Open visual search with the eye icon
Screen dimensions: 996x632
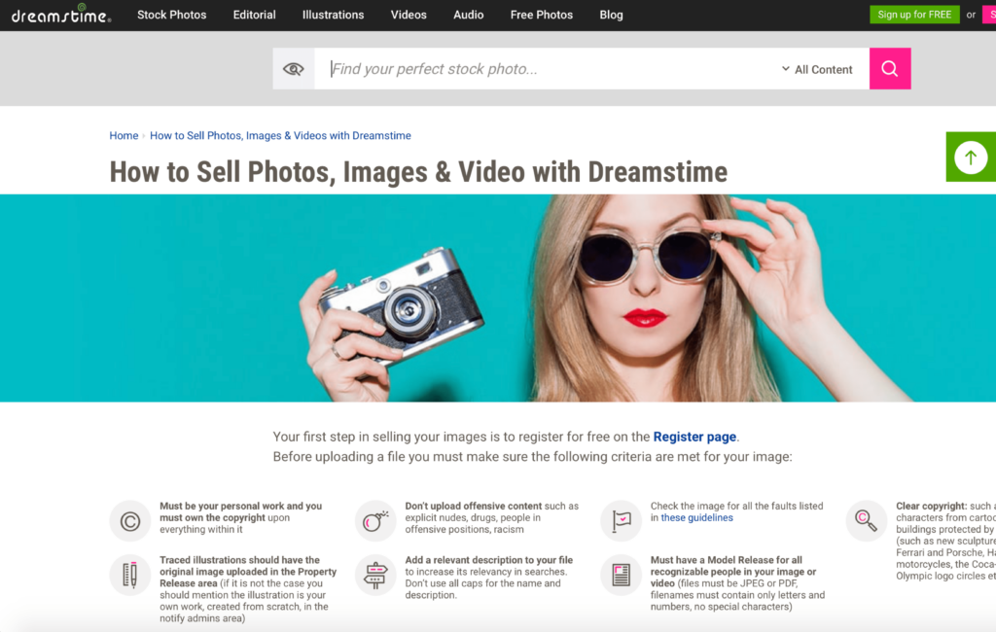(x=294, y=69)
